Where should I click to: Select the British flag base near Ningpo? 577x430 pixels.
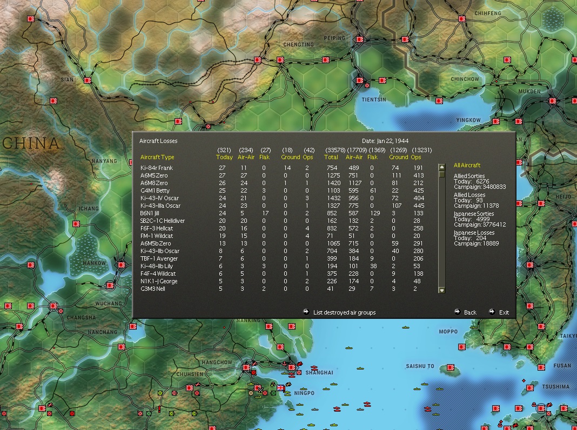click(x=281, y=388)
